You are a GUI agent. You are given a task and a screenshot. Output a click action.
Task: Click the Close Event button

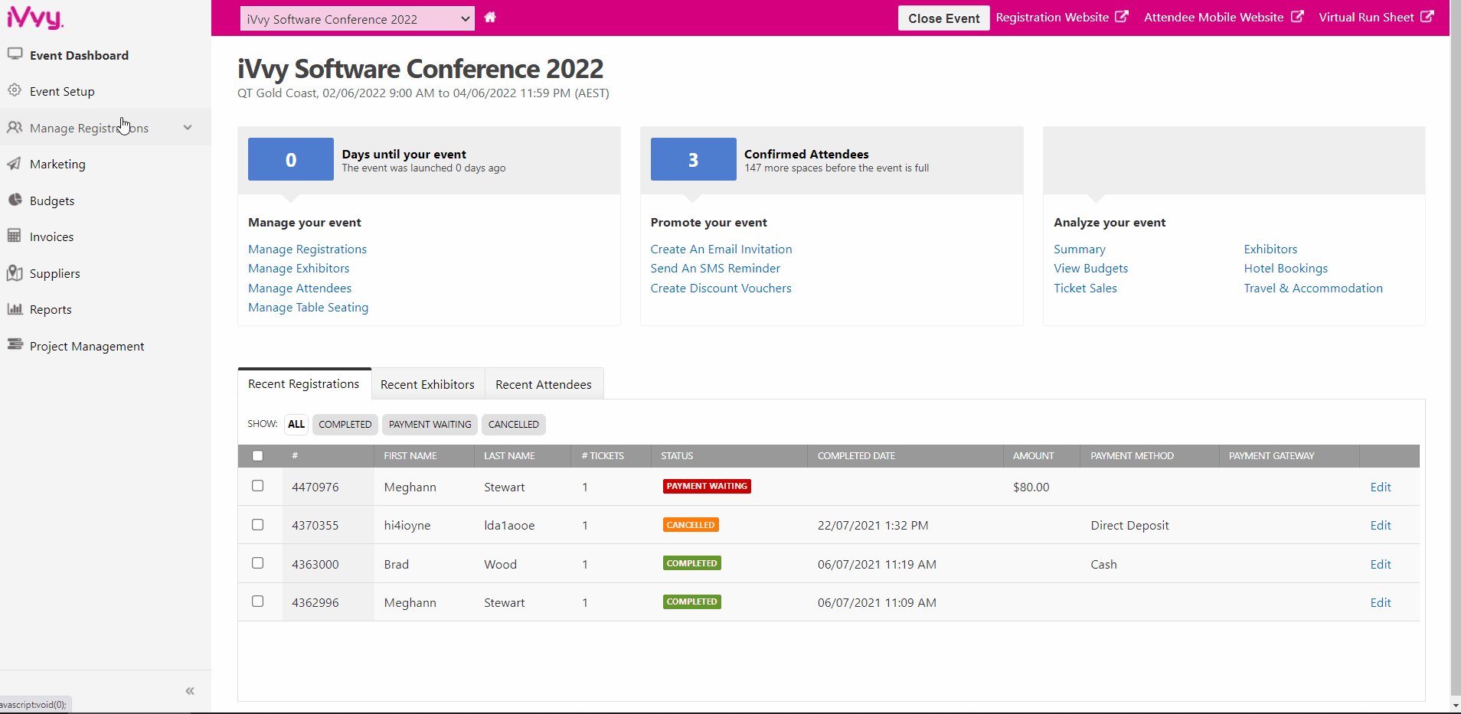tap(943, 18)
